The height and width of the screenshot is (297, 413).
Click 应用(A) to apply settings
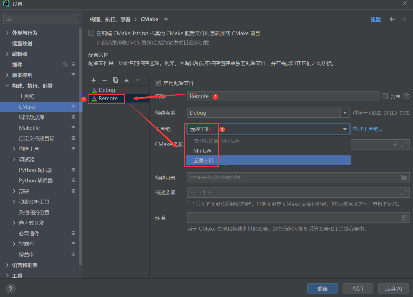pyautogui.click(x=393, y=289)
